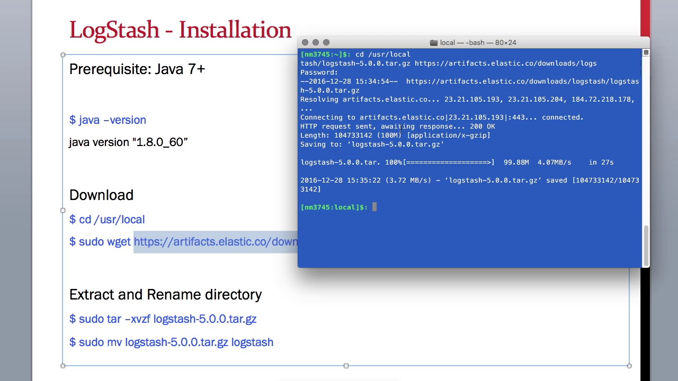The image size is (678, 381).
Task: Click the 'Extract and Rename directory' heading
Action: point(165,294)
